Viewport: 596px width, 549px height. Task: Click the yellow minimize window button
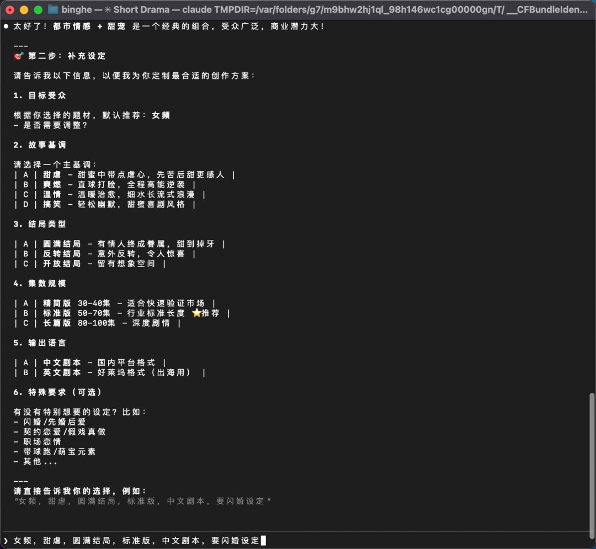[24, 10]
